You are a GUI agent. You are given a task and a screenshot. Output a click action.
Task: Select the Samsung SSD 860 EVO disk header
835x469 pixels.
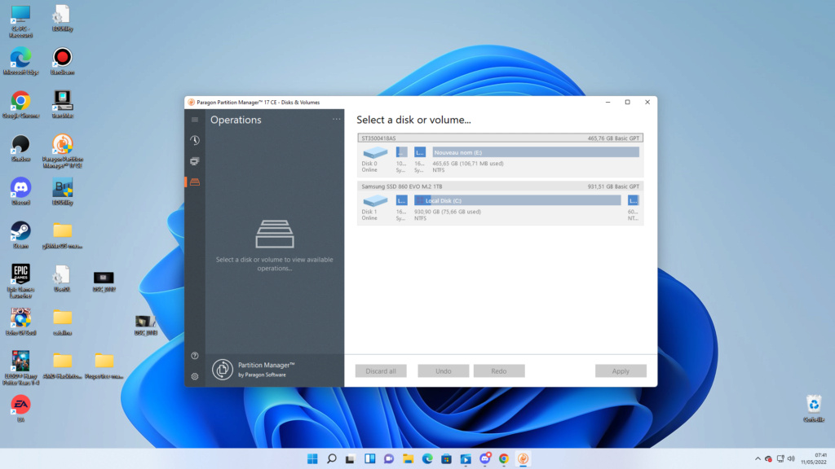pyautogui.click(x=500, y=186)
